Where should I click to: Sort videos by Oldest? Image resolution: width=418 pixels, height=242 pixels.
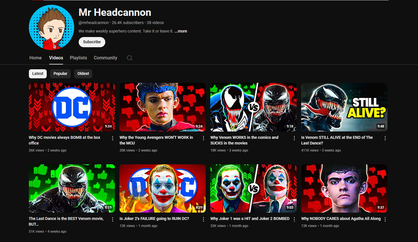83,74
